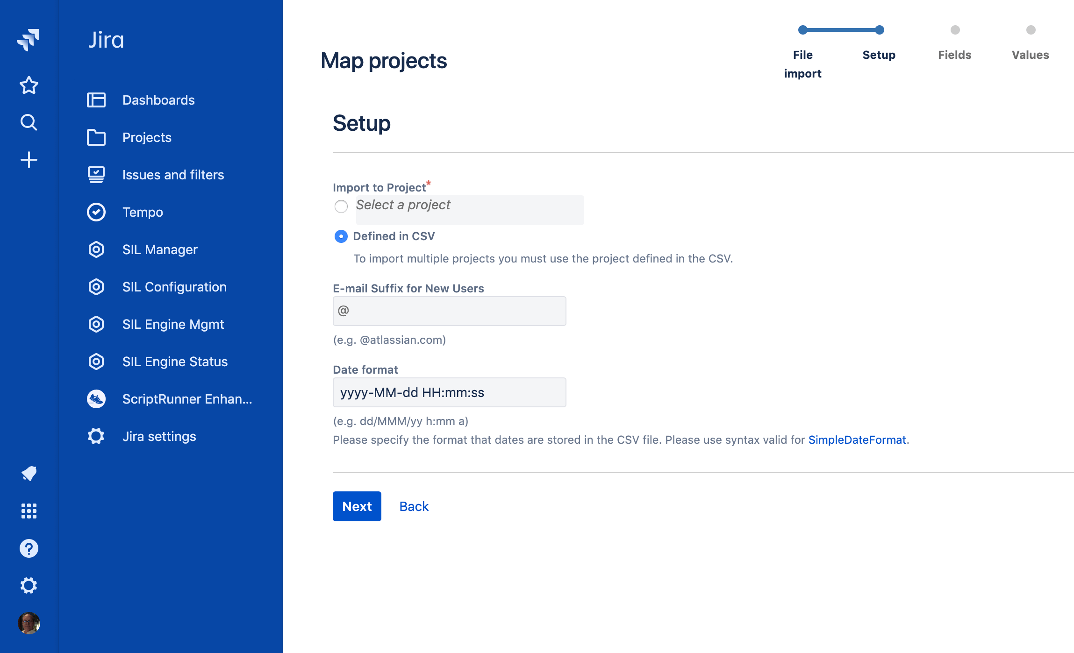Open Dashboards in the sidebar
Screen dimensions: 1074x653
pos(158,100)
